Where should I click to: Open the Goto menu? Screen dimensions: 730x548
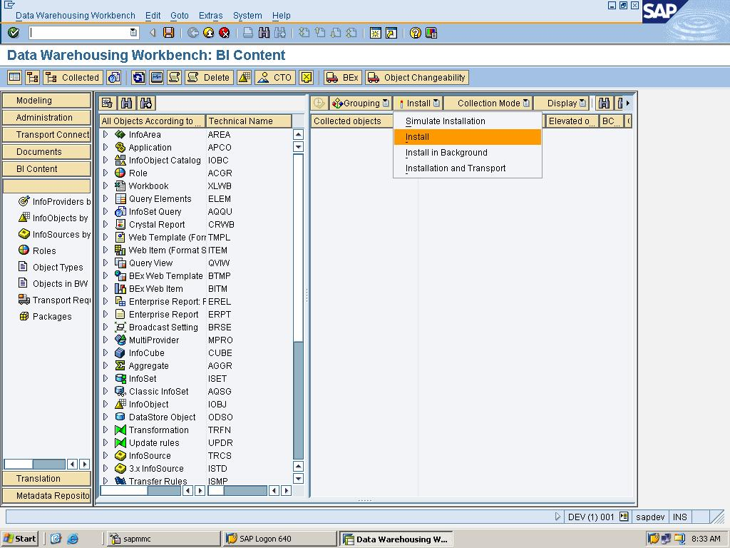(179, 16)
